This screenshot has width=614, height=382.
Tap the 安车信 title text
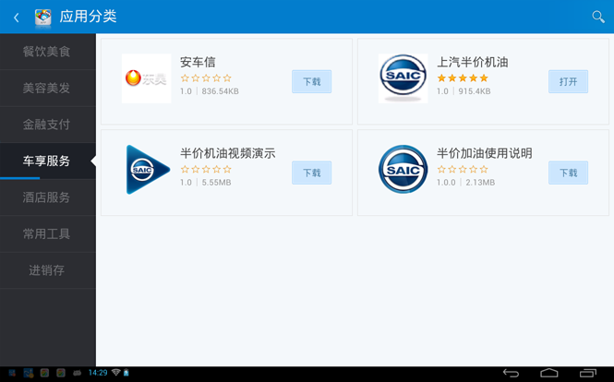pos(198,62)
